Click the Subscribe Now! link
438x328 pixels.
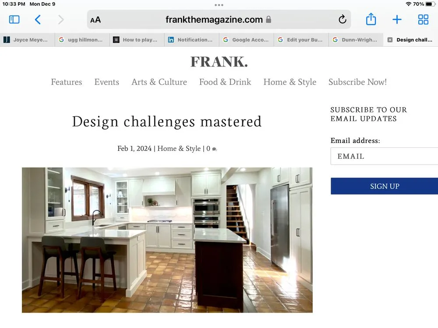[357, 82]
